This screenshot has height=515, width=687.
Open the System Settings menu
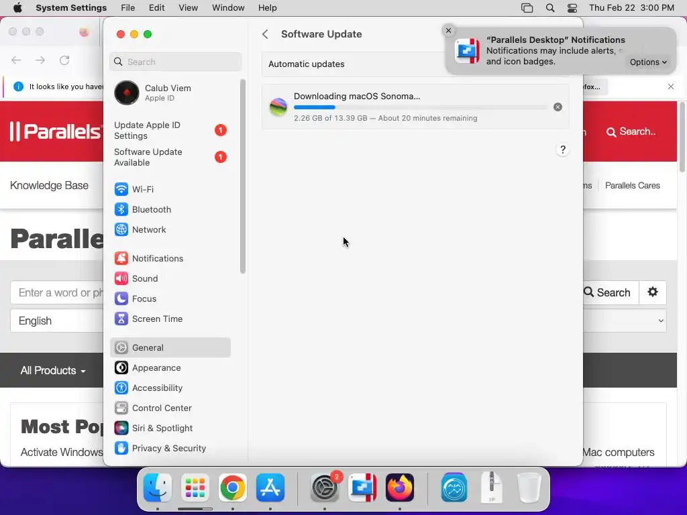[x=71, y=8]
